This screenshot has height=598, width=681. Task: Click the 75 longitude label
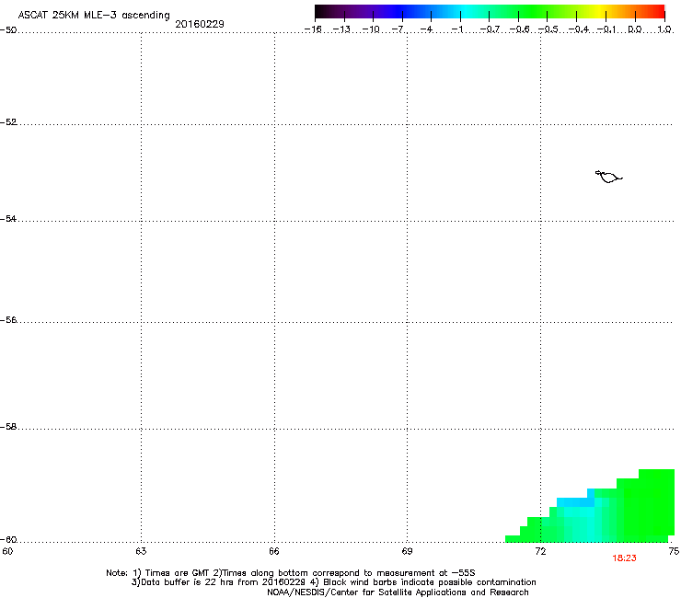point(674,551)
